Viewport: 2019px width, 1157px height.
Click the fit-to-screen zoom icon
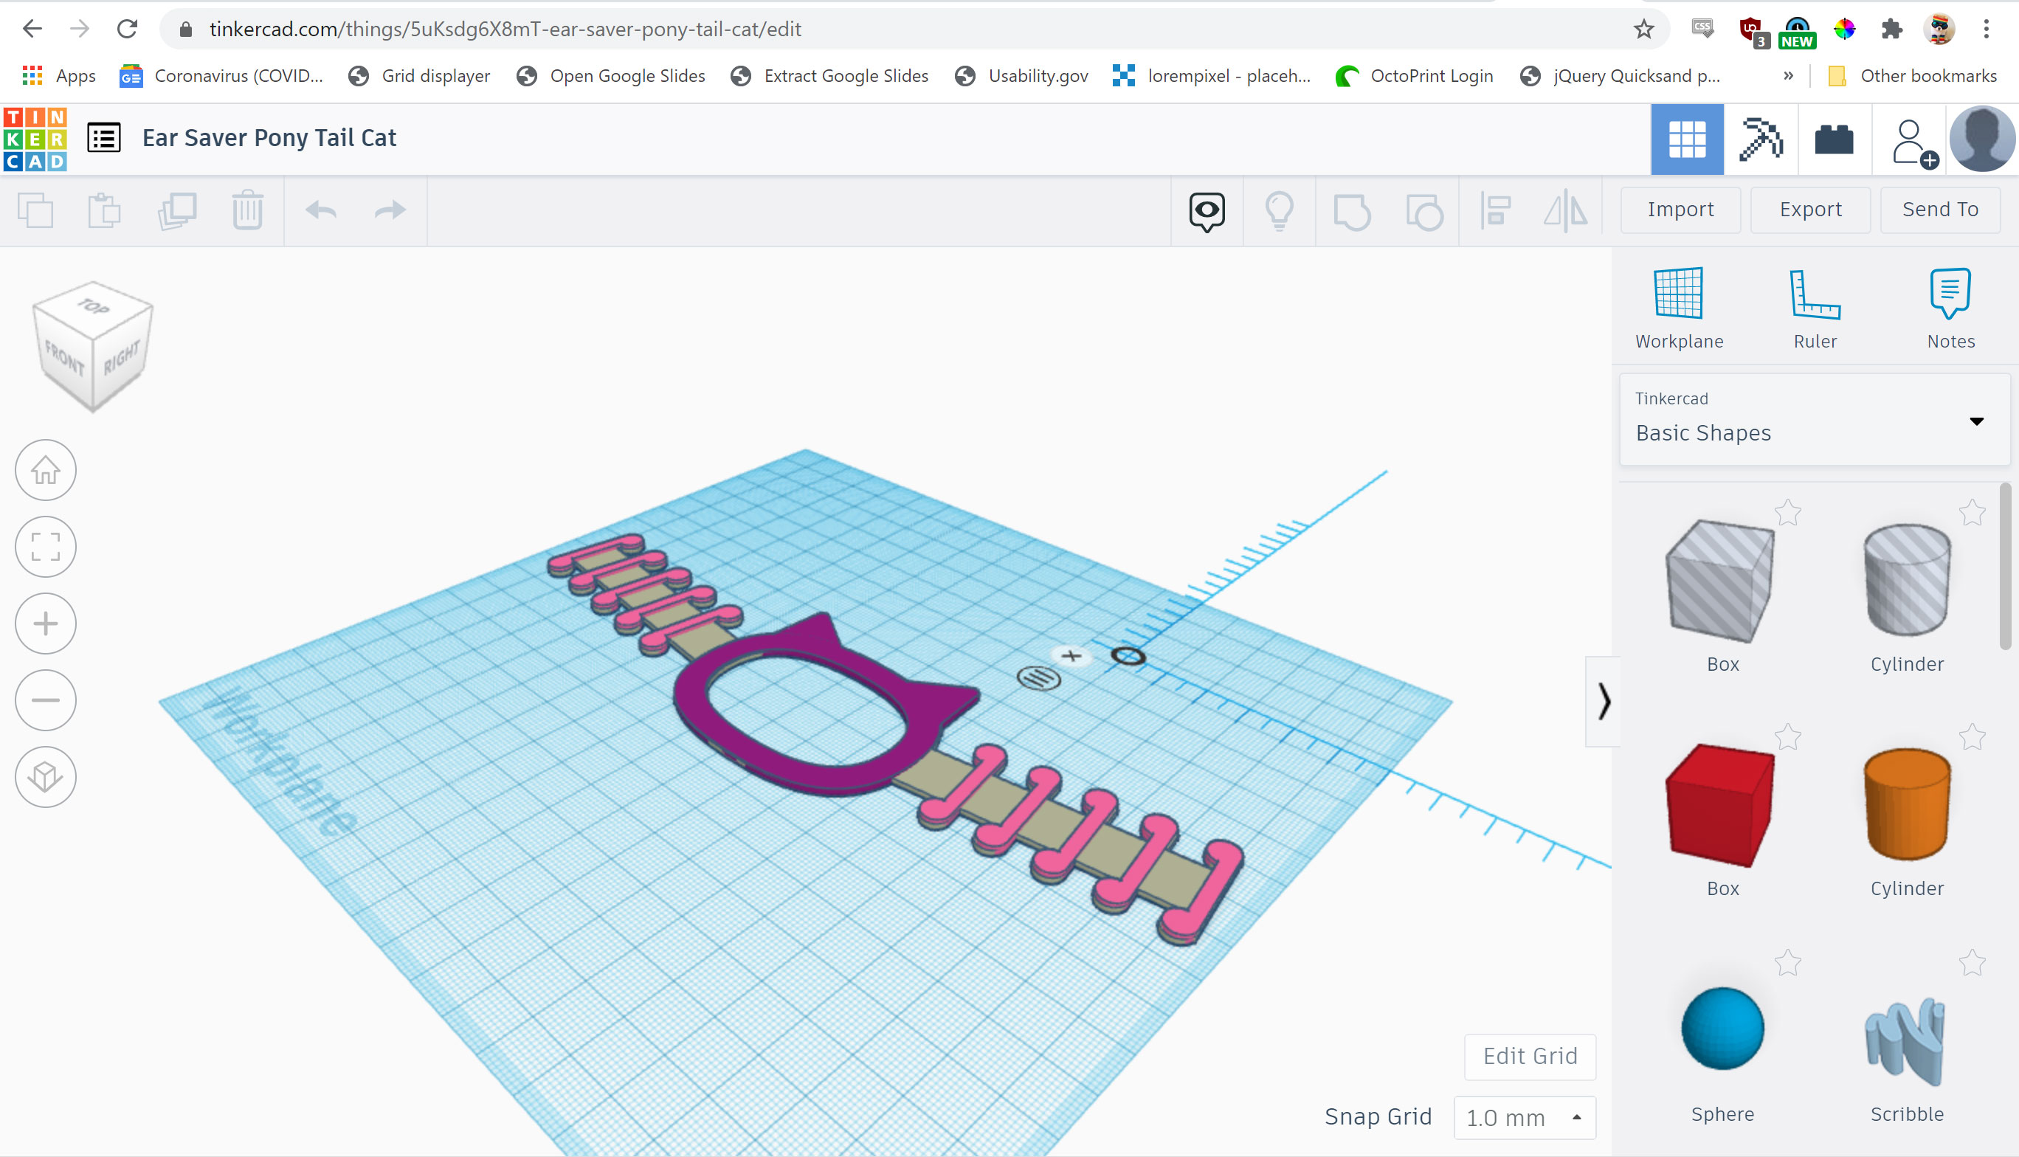click(47, 547)
